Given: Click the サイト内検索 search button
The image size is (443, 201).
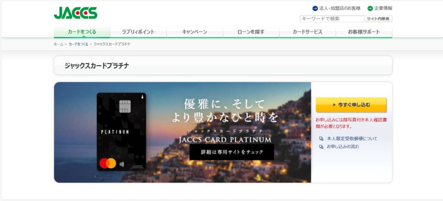Looking at the screenshot, I should point(378,19).
